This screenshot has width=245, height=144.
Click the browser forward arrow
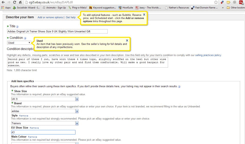[9, 2]
